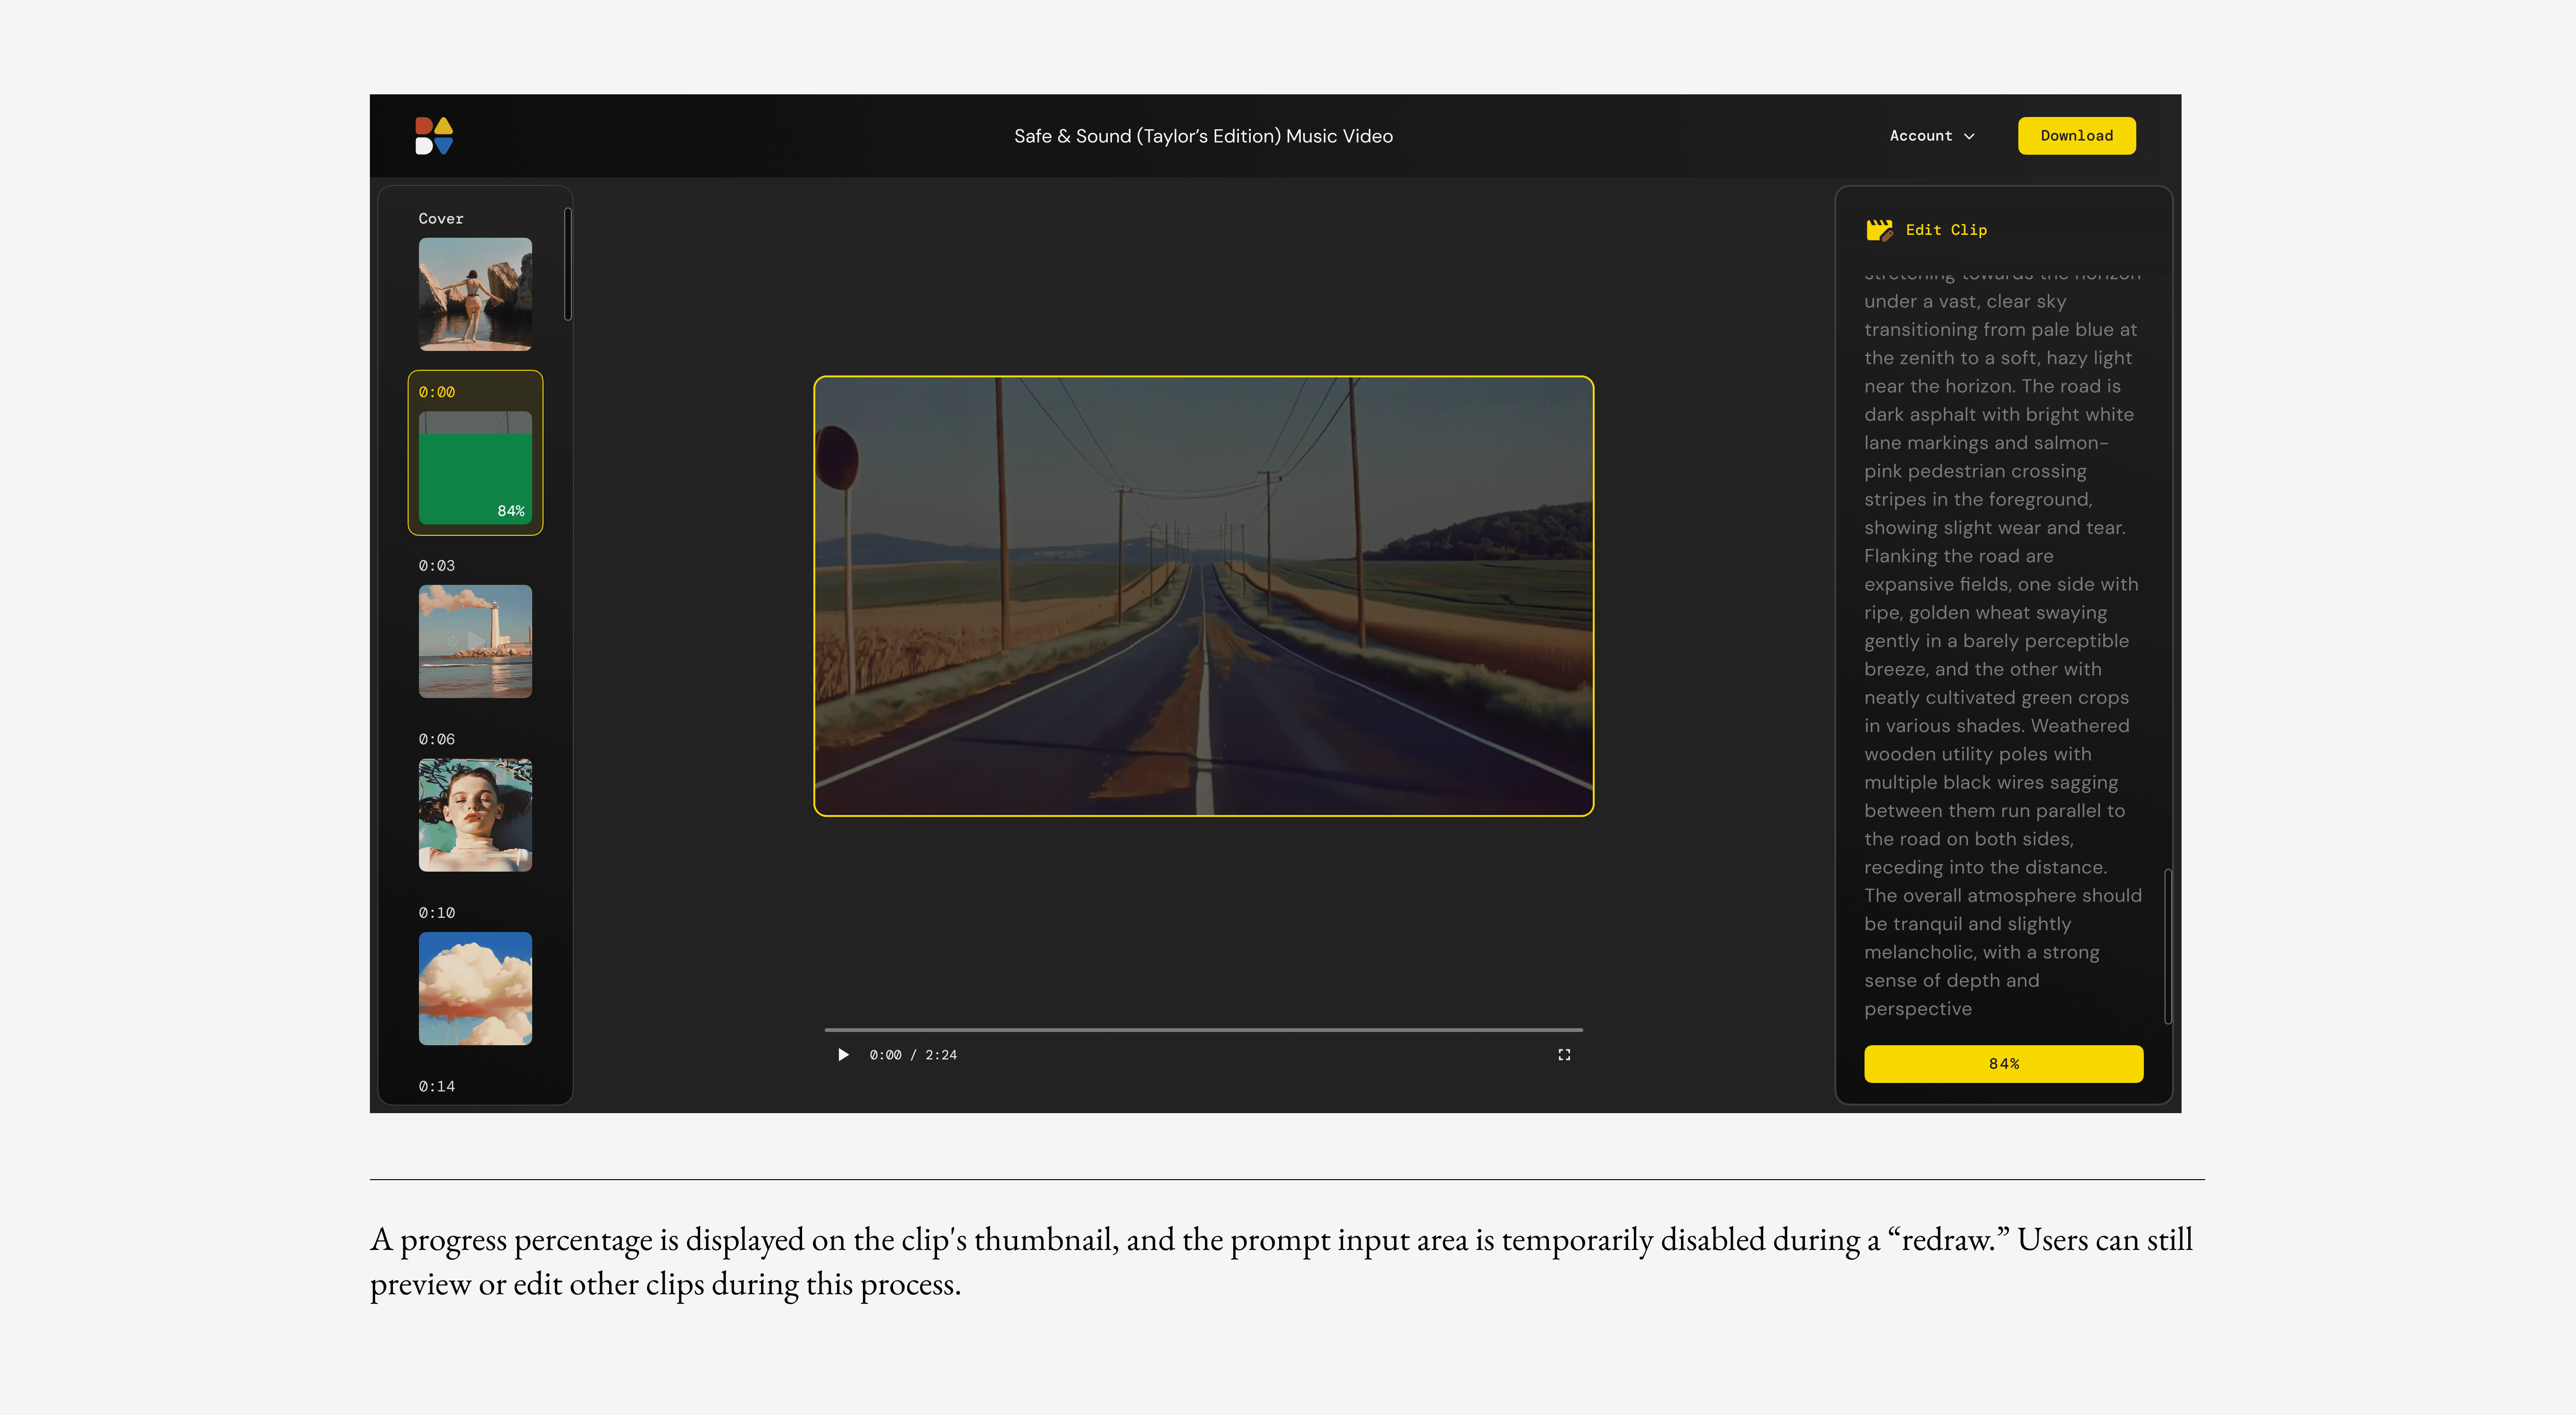Click the 'Edit Clip' panel heading
Viewport: 2576px width, 1415px height.
tap(1946, 230)
